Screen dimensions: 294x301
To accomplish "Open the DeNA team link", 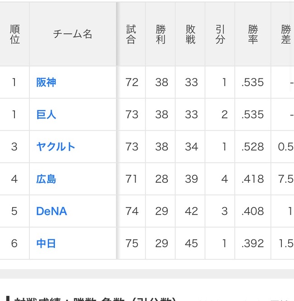I will (52, 211).
